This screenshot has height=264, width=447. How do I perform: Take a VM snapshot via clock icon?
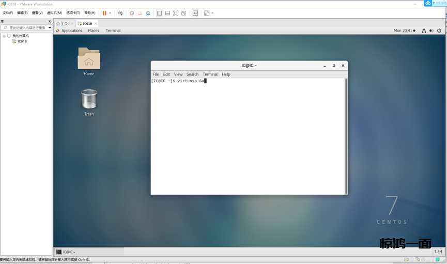pos(131,13)
